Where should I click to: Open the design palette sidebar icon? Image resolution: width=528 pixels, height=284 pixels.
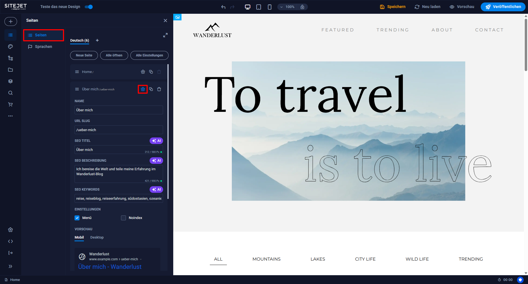click(10, 47)
